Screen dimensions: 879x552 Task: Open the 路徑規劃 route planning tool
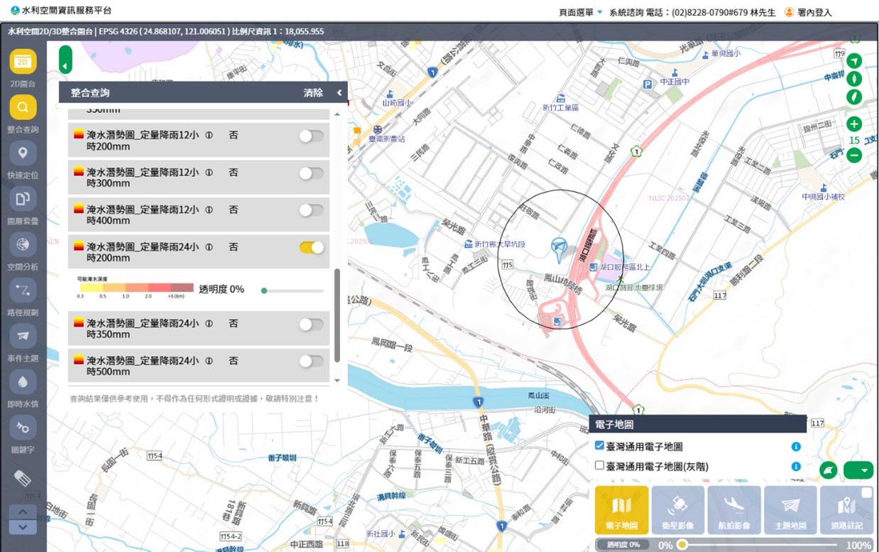tap(23, 290)
